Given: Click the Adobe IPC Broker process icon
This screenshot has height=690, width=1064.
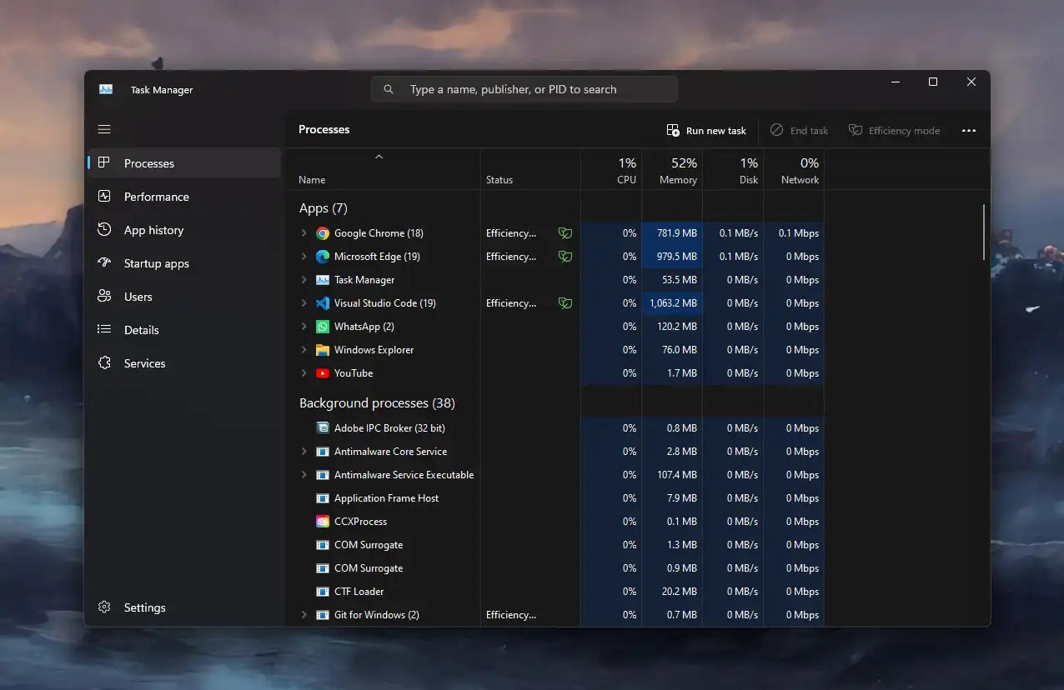Looking at the screenshot, I should (323, 428).
